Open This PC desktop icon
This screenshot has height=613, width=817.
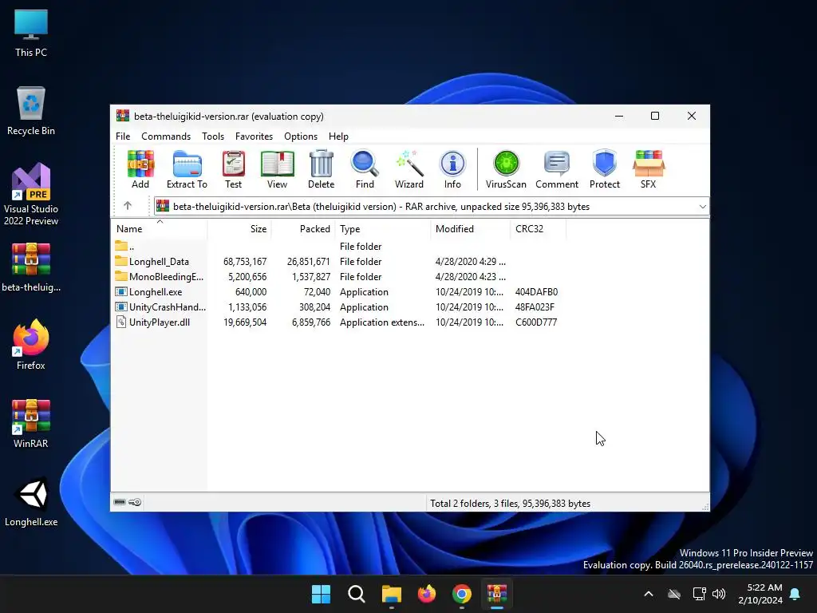31,33
